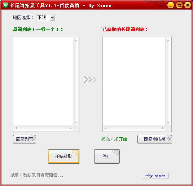Click the left arrow of the 母词列表 horizontal scrollbar
193x186 pixels.
tap(16, 128)
